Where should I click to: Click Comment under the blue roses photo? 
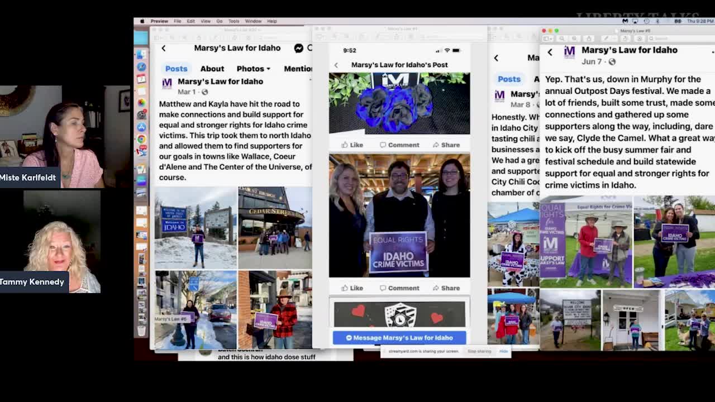pyautogui.click(x=399, y=145)
